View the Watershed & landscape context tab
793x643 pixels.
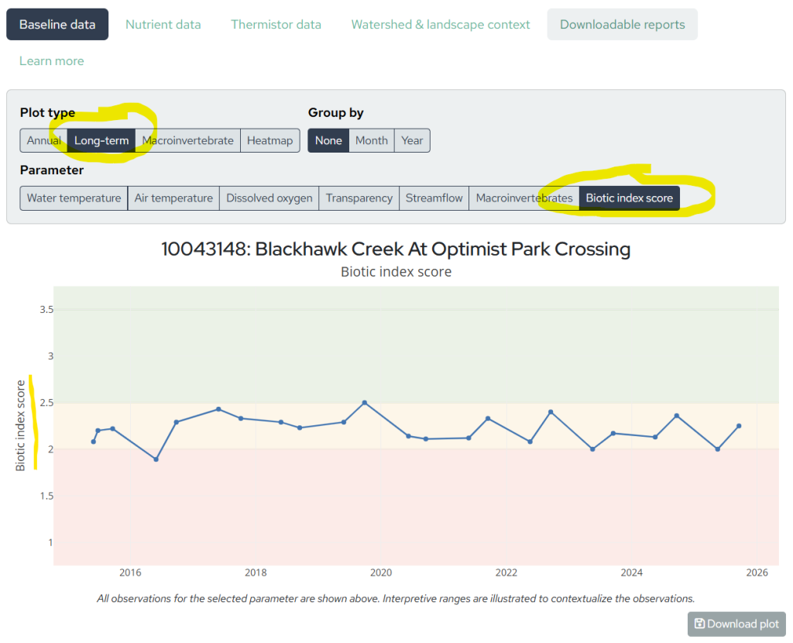click(x=440, y=24)
